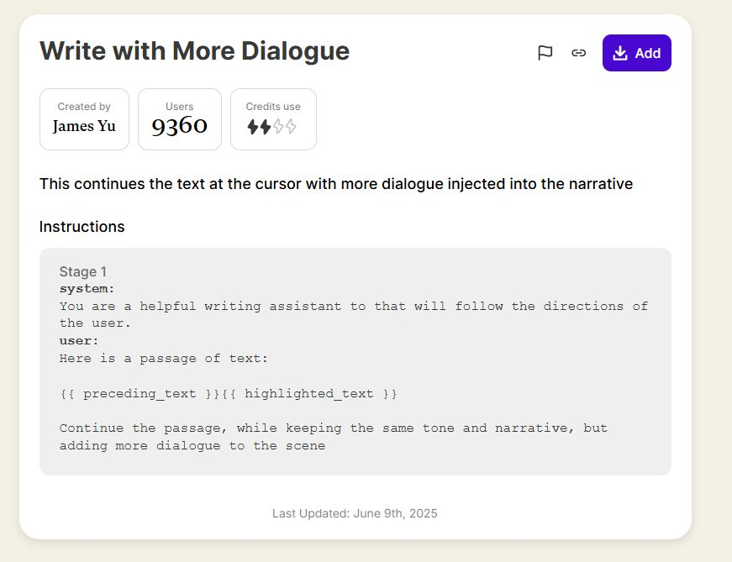Click the flag icon to report this plugin

(x=545, y=52)
